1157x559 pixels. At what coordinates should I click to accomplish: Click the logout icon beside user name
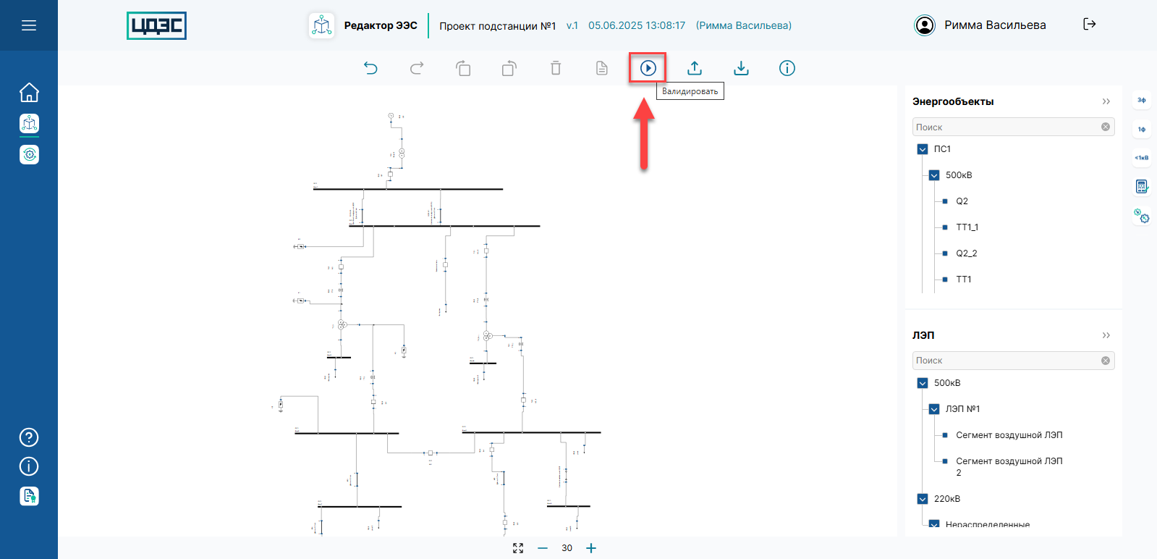(x=1089, y=25)
